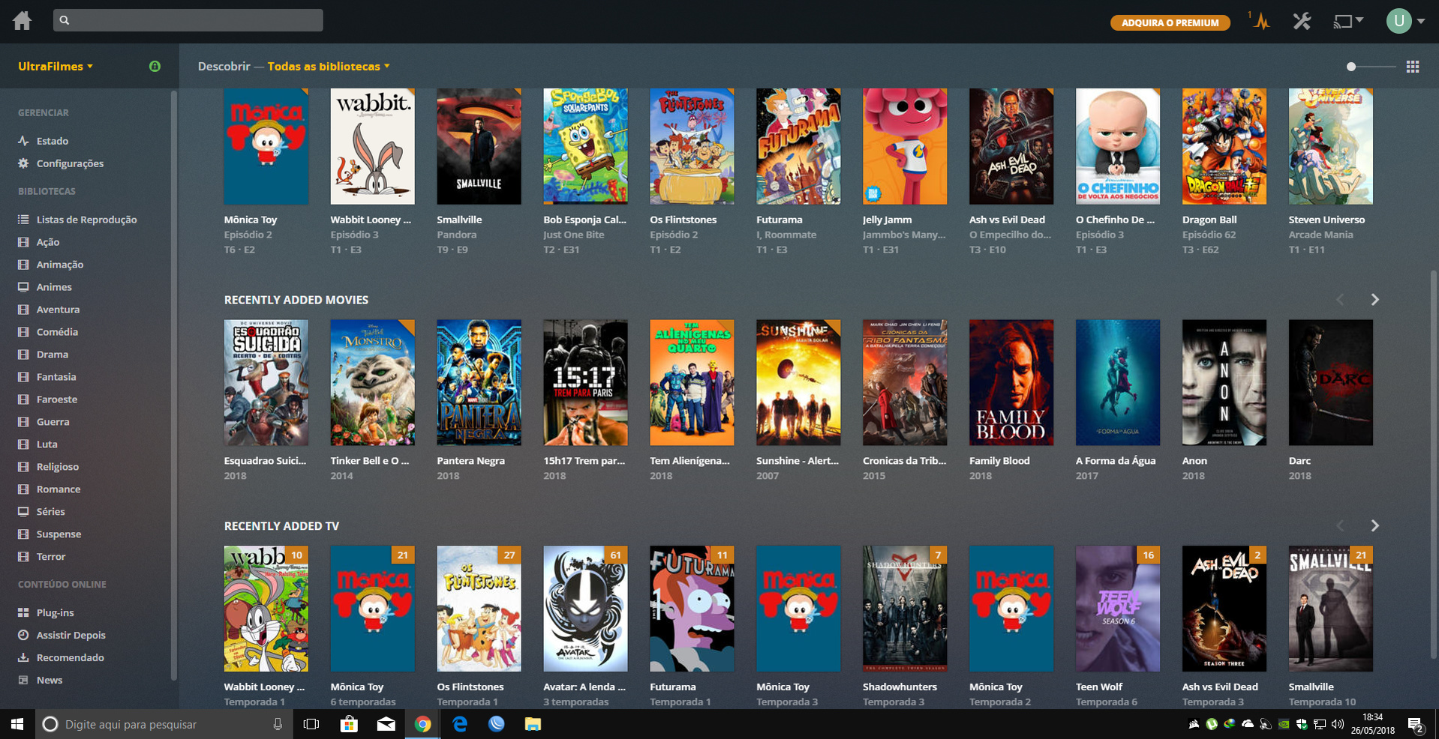Open Task View on the taskbar
This screenshot has width=1439, height=739.
(x=311, y=724)
